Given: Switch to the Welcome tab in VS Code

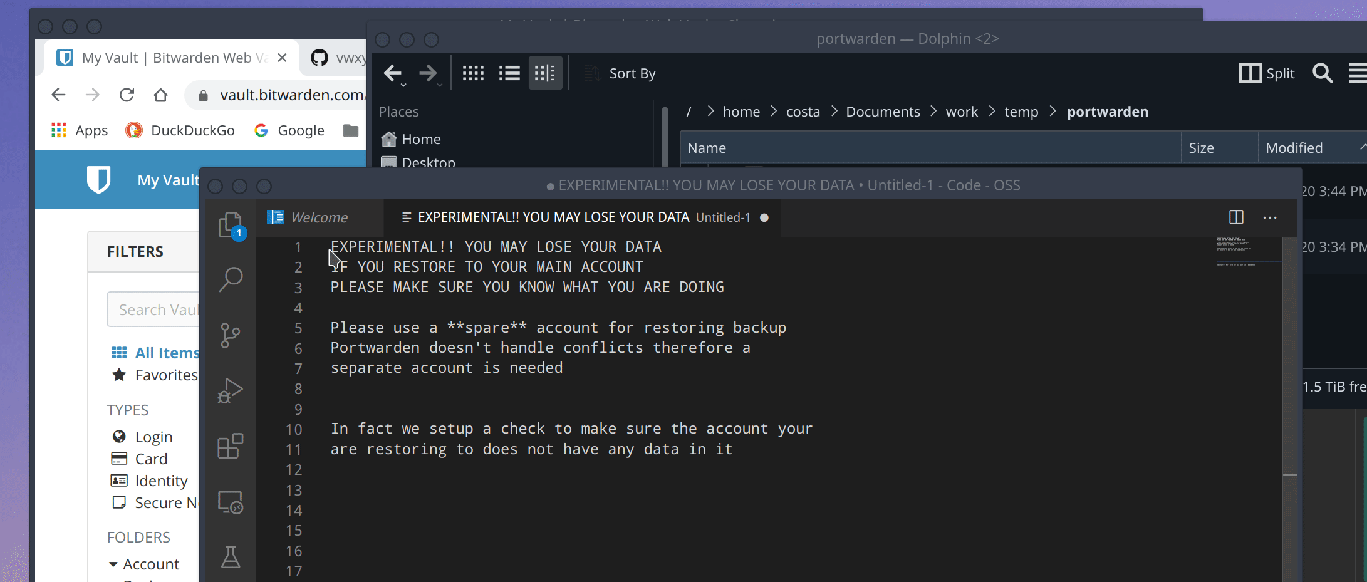Looking at the screenshot, I should click(x=320, y=217).
